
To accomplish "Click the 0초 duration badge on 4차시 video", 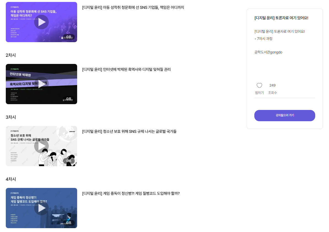I will [x=69, y=223].
